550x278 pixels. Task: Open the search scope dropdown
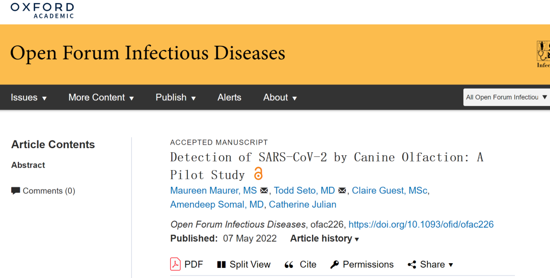pyautogui.click(x=507, y=97)
